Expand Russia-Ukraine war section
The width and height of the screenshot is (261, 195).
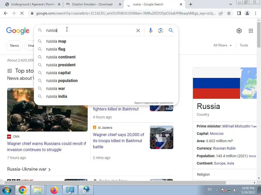pos(29,169)
